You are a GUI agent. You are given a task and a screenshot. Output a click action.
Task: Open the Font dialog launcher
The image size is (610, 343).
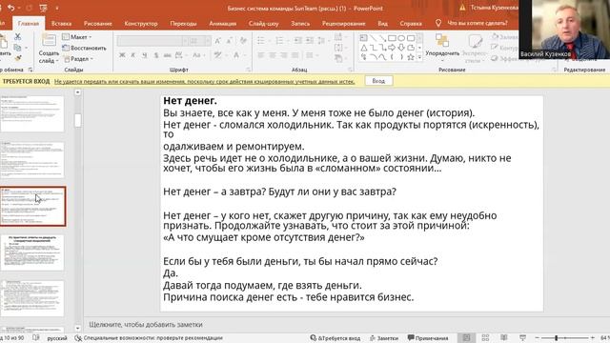tap(248, 70)
